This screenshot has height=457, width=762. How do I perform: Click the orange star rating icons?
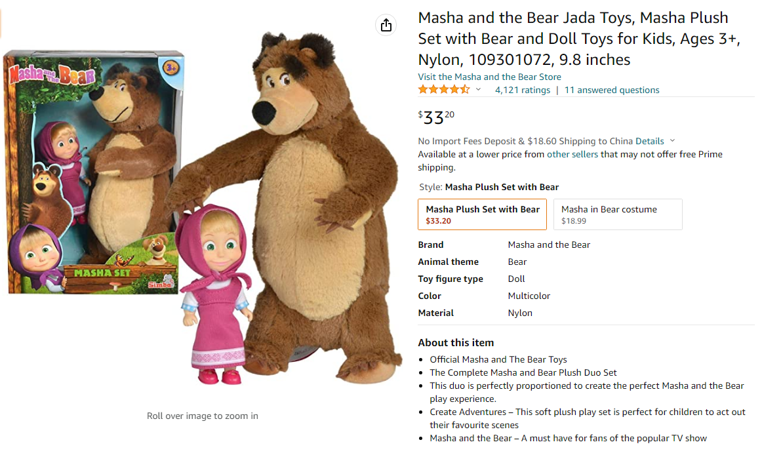pyautogui.click(x=444, y=90)
